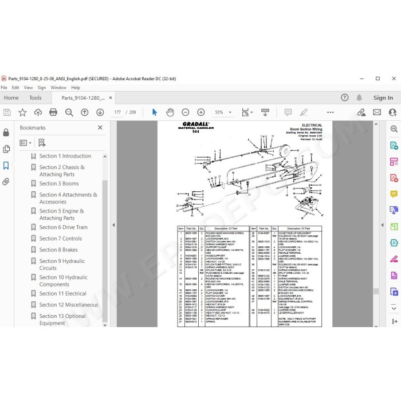The width and height of the screenshot is (401, 401).
Task: Click the document vertical scrollbar thumb
Action: coord(376,291)
